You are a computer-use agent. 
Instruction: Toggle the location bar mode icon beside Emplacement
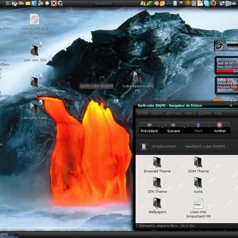pyautogui.click(x=143, y=146)
